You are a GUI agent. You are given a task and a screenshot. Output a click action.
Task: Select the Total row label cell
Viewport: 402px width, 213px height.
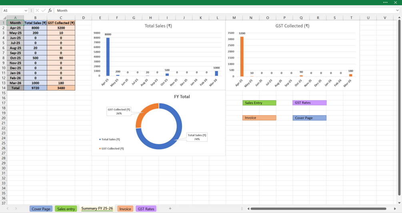[x=15, y=88]
